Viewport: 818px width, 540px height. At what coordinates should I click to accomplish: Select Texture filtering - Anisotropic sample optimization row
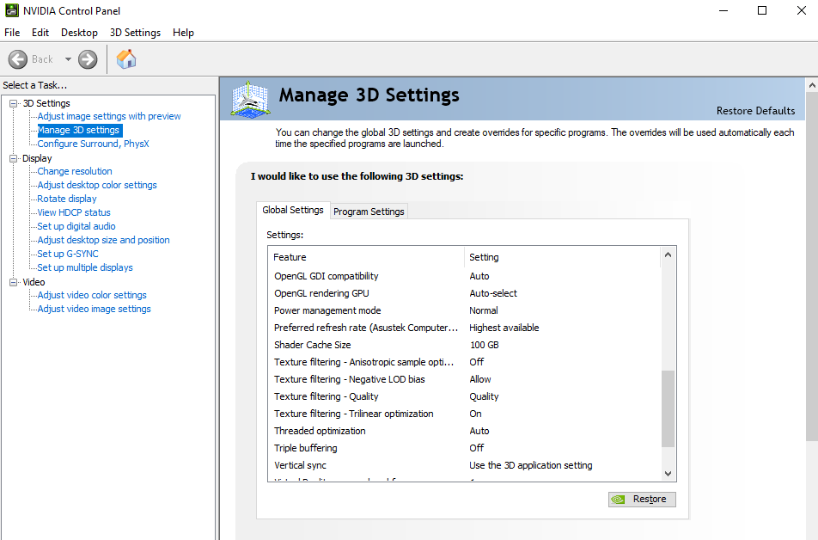(x=464, y=362)
